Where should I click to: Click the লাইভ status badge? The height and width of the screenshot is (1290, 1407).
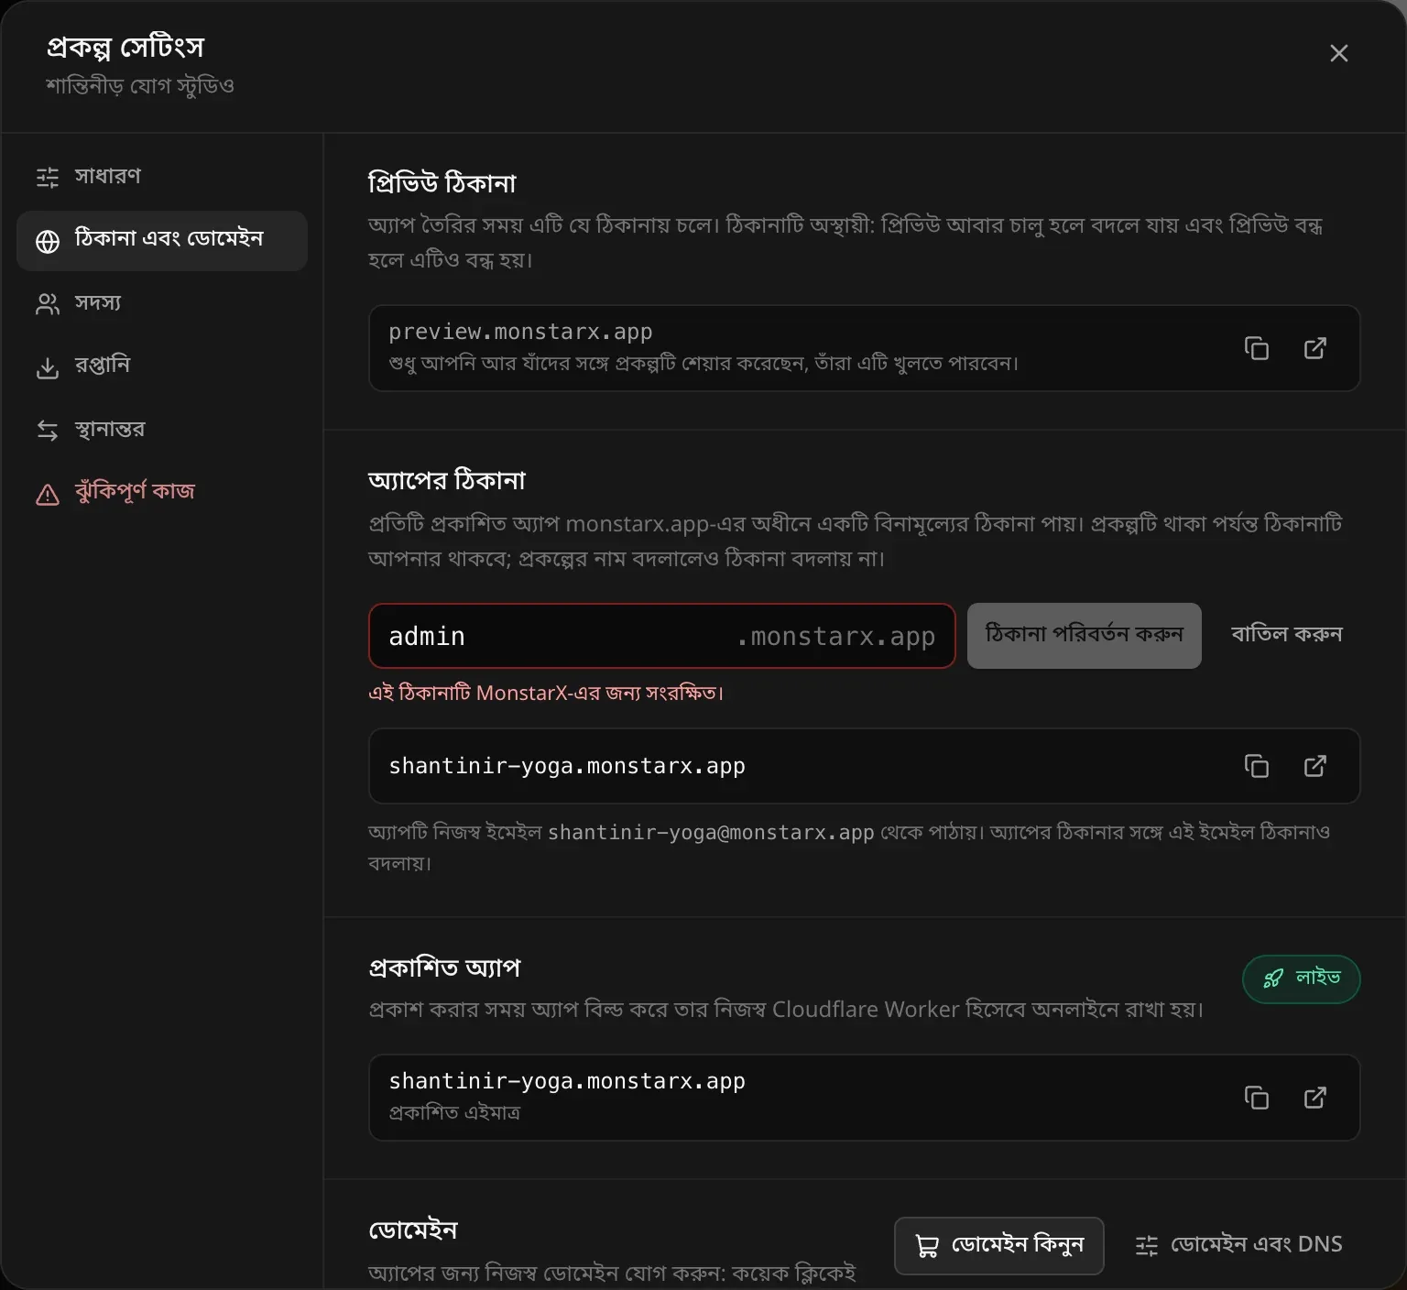[1301, 979]
